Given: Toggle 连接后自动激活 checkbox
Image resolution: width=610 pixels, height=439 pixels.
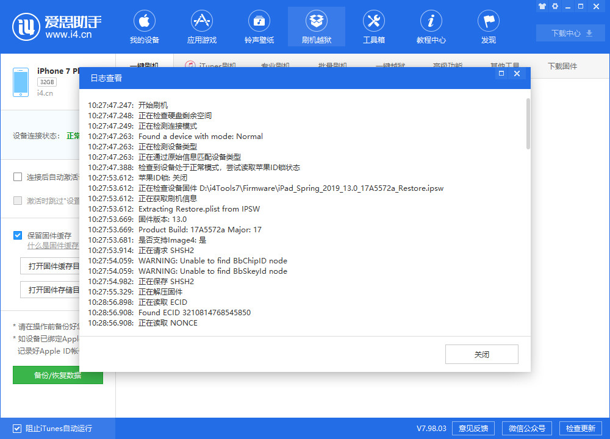Looking at the screenshot, I should [18, 177].
